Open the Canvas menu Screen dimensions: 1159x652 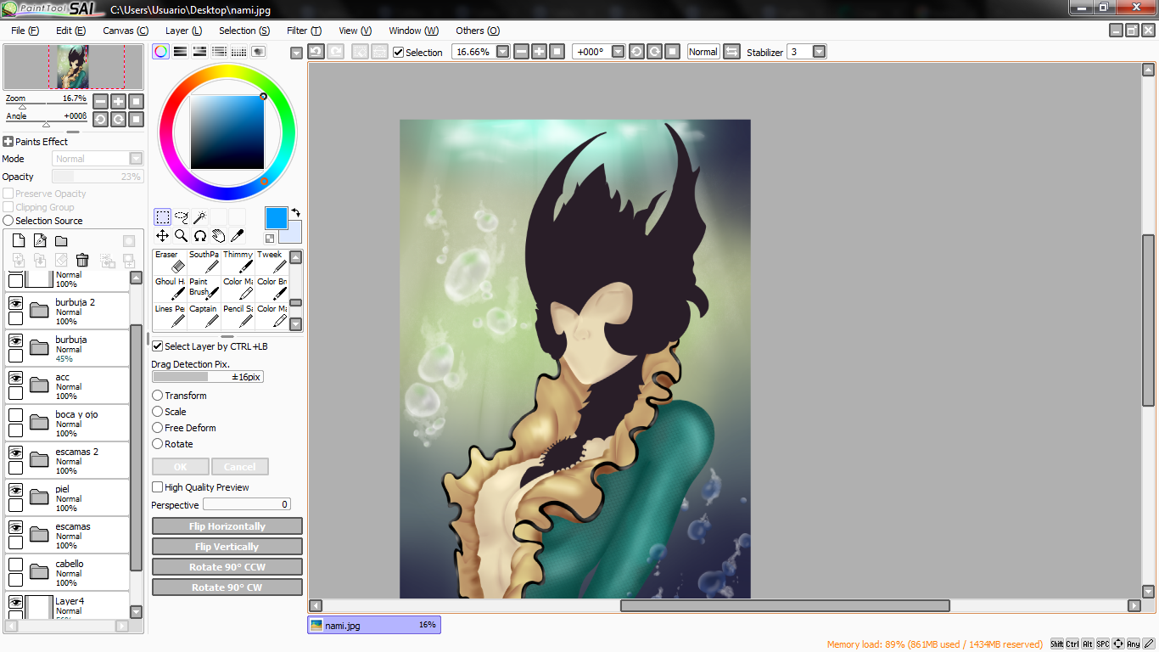[x=126, y=31]
